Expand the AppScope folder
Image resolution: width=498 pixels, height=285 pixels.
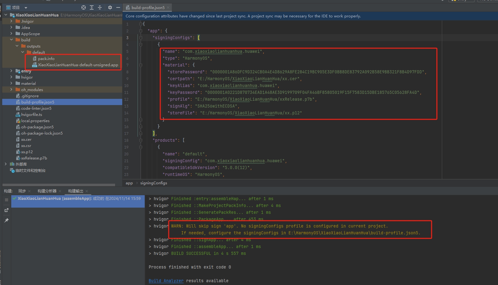click(11, 34)
